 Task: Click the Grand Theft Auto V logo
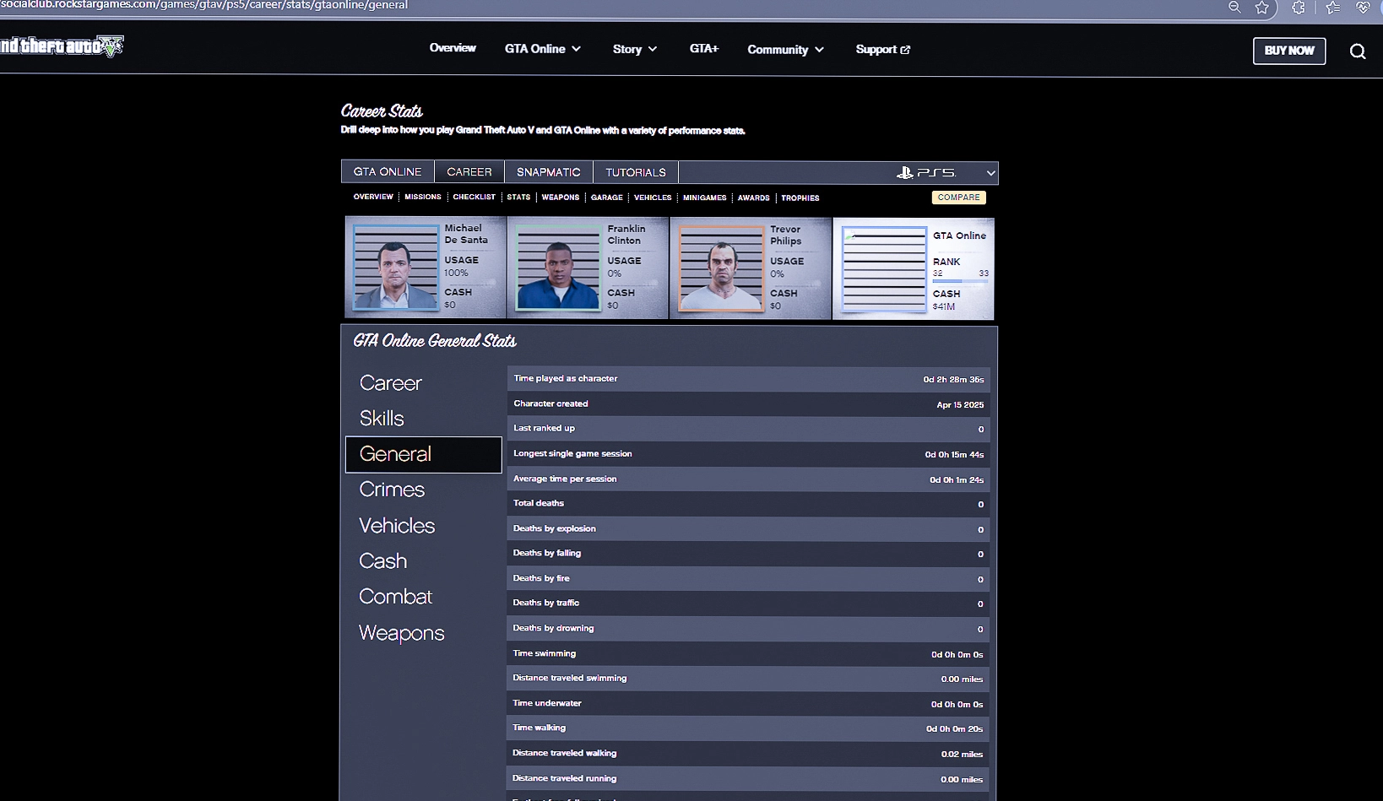(x=62, y=46)
